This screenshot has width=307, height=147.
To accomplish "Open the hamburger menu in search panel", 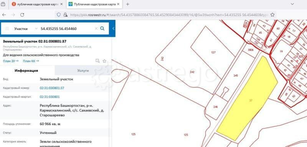I will [7, 28].
